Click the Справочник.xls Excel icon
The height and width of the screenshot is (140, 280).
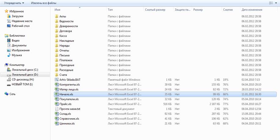[57, 119]
